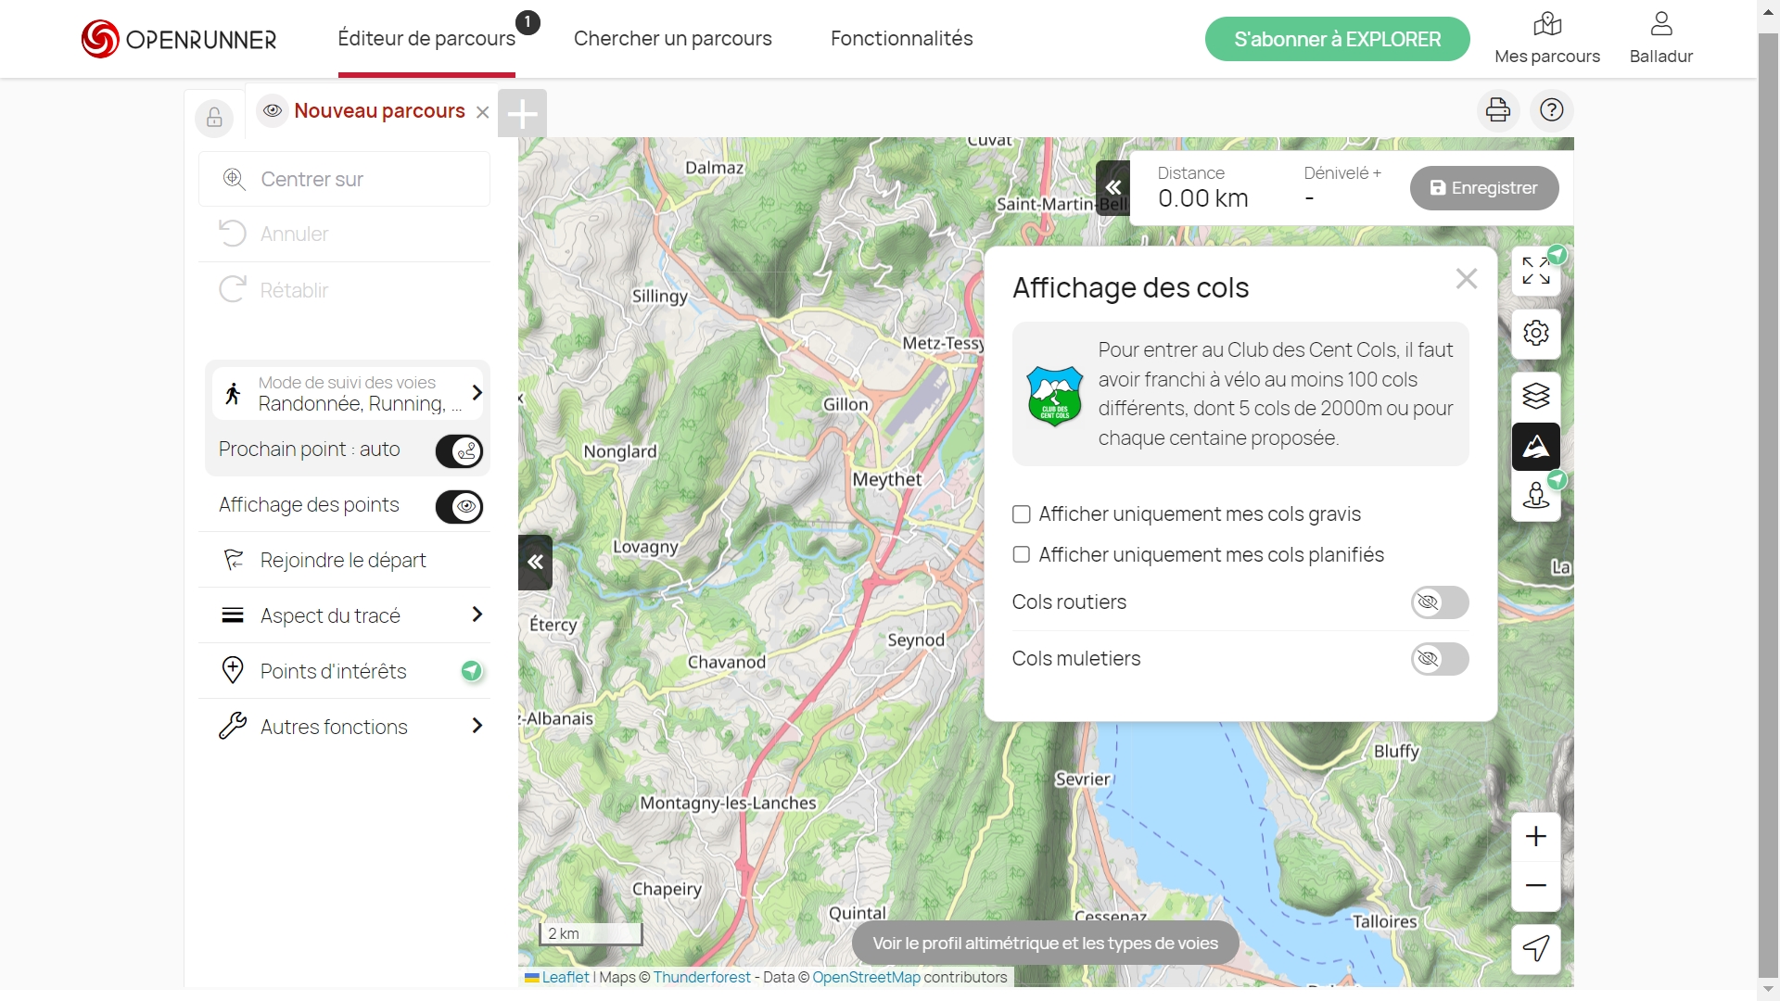Click the padlock icon beside route tab
Screen dimensions: 1780x1001
point(214,118)
